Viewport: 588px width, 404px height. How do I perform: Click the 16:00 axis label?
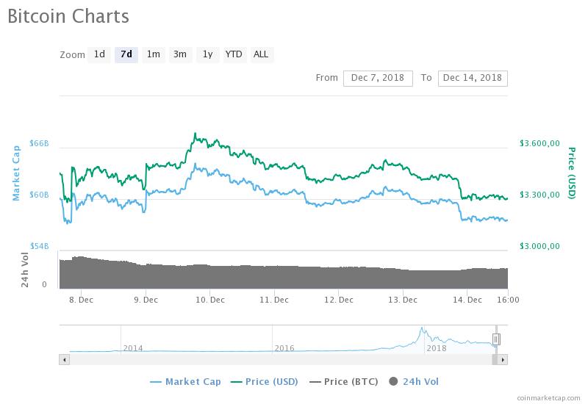(x=508, y=300)
